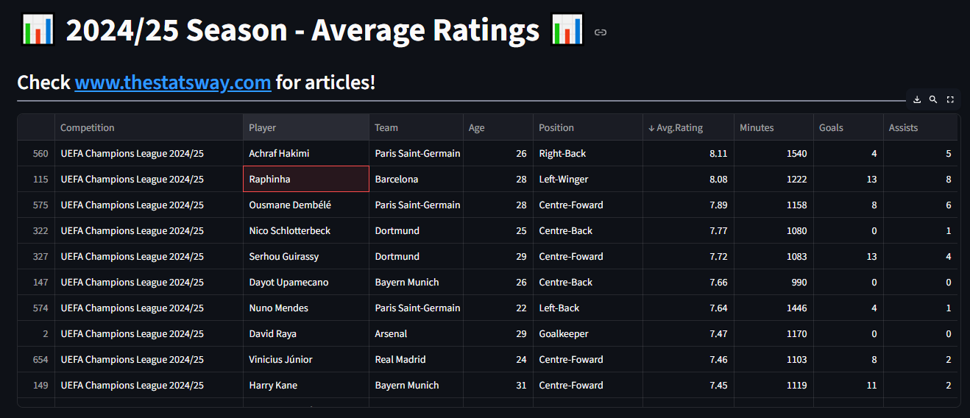
Task: Click the Right-Back position cell
Action: coord(588,153)
